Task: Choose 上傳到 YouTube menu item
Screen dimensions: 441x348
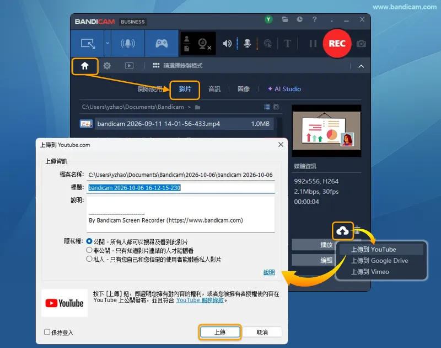Action: click(x=381, y=249)
